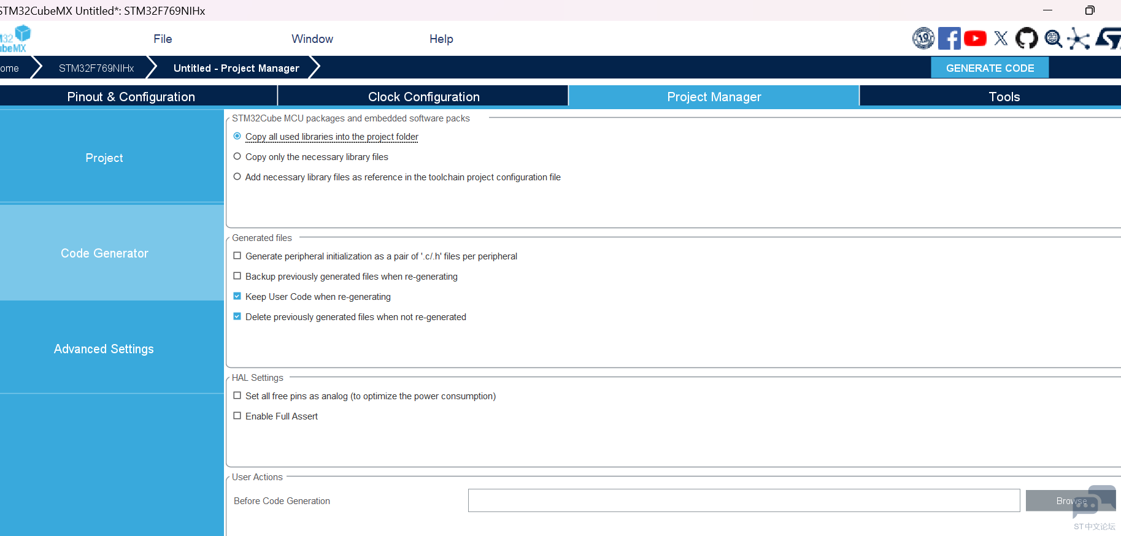This screenshot has height=536, width=1121.
Task: Click the network community hub icon
Action: [x=1079, y=39]
